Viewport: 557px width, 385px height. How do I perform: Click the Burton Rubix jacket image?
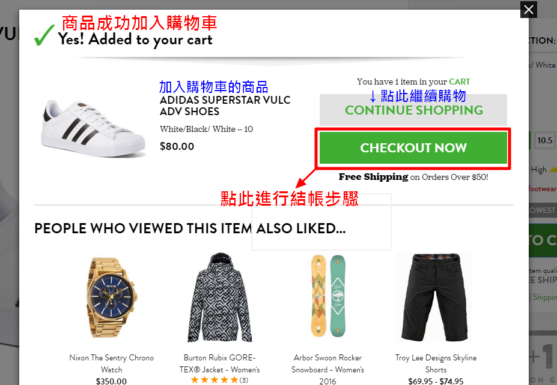219,297
